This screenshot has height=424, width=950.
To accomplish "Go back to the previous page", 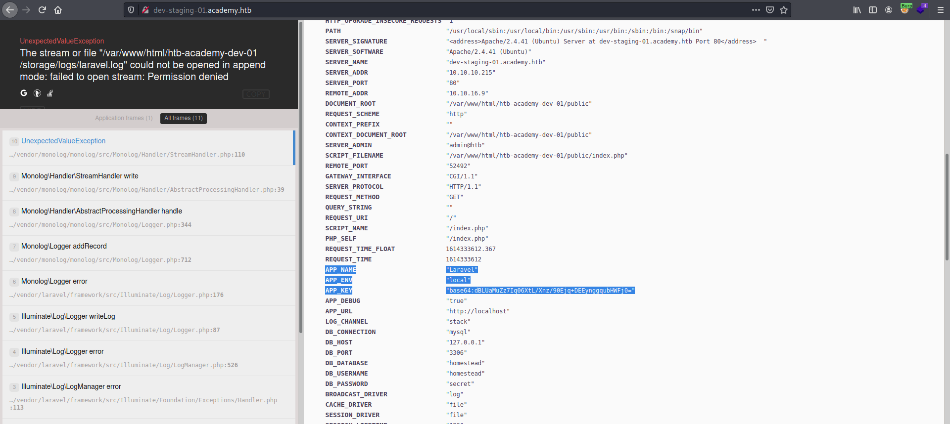I will point(10,10).
